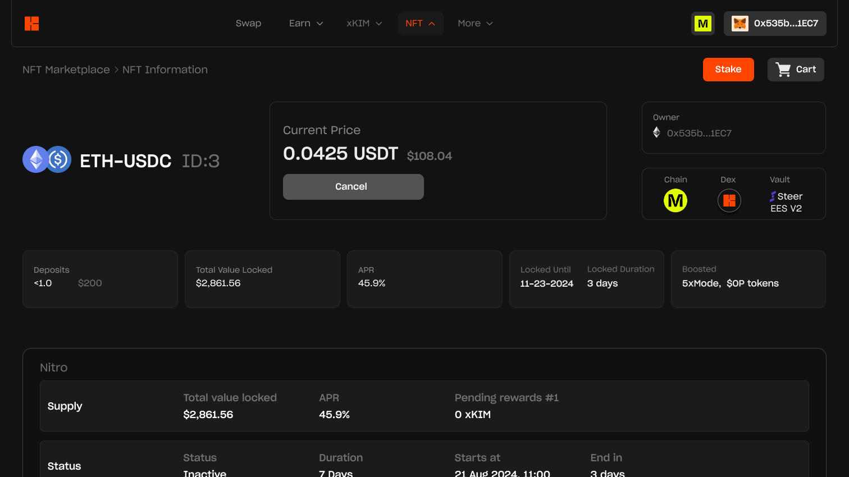The height and width of the screenshot is (477, 849).
Task: Select the Steer EES V2 vault text
Action: coord(786,203)
